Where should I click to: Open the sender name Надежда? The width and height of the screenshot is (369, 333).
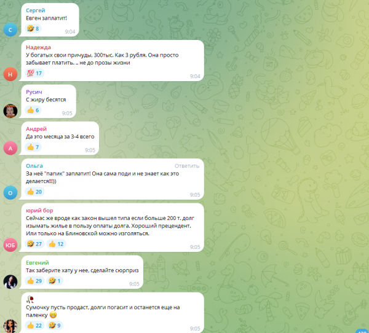38,47
